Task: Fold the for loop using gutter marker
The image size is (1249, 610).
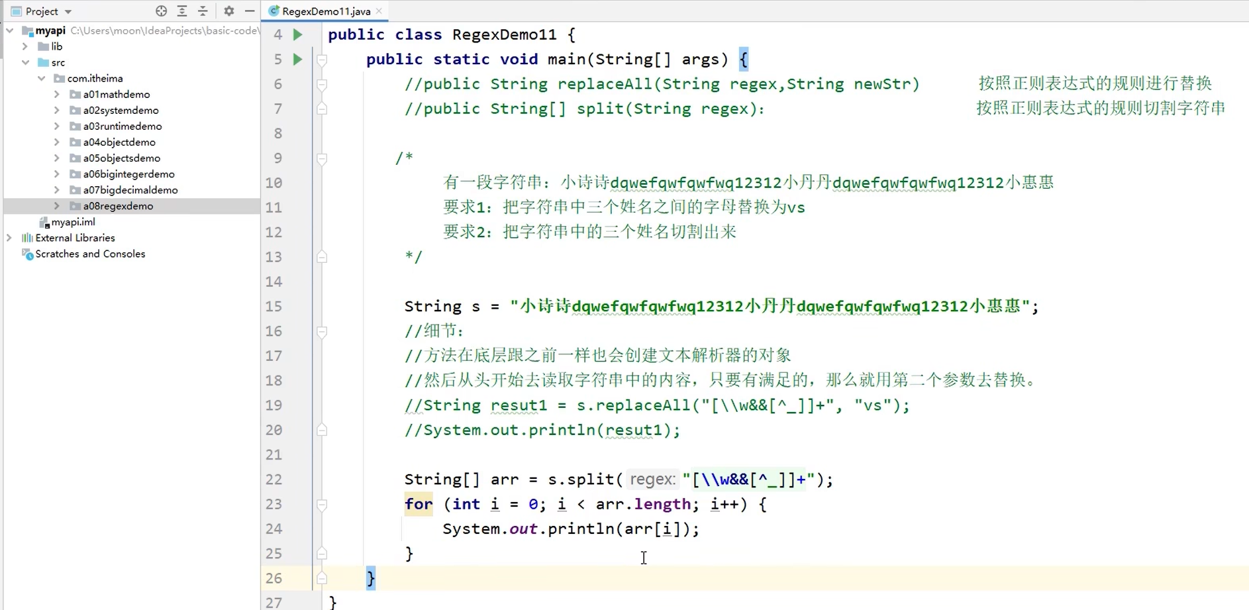Action: (322, 505)
